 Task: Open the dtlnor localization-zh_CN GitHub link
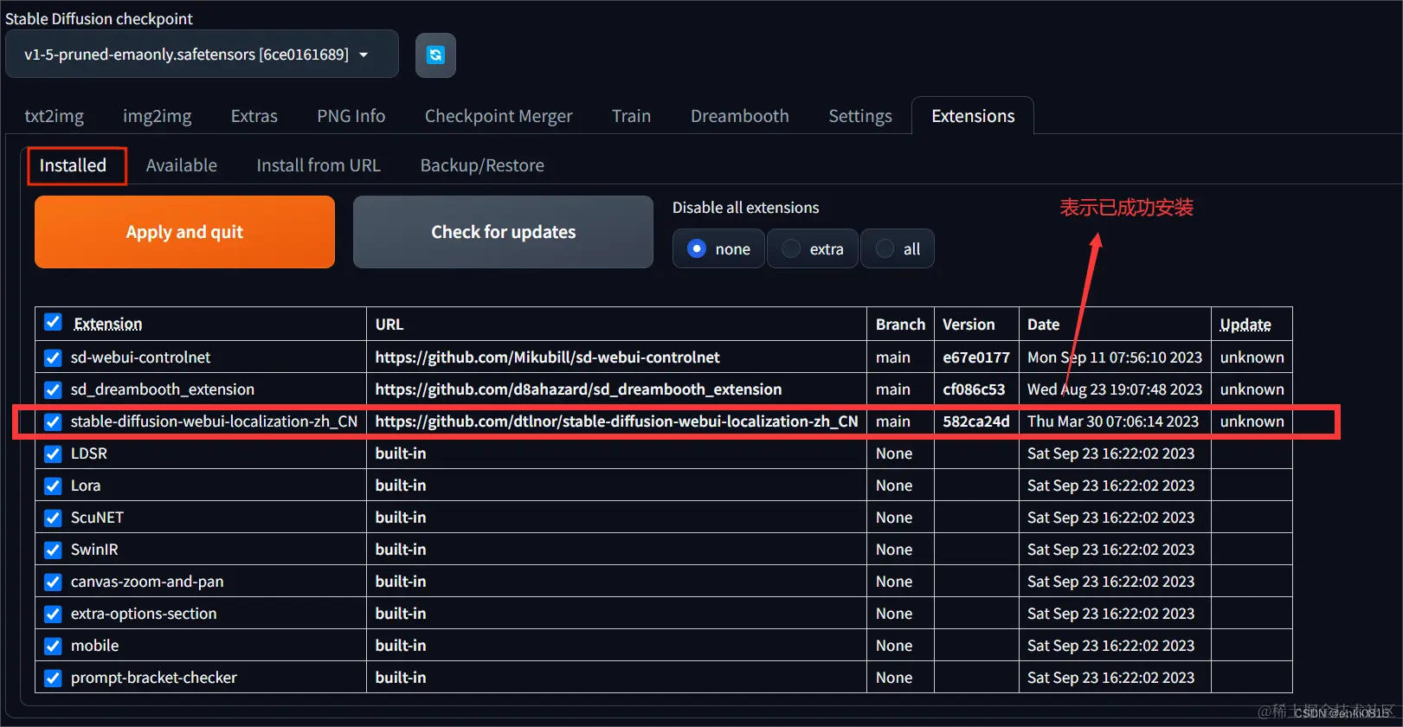616,421
